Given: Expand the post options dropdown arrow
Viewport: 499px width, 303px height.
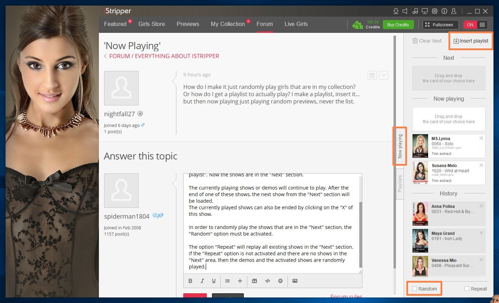Looking at the screenshot, I should (x=384, y=75).
